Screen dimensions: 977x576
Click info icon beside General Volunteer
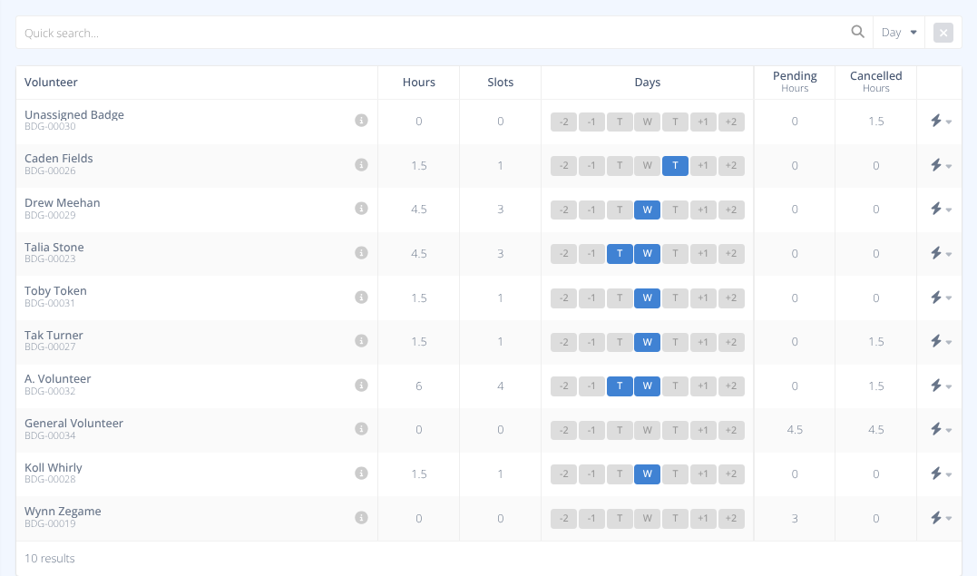tap(361, 429)
